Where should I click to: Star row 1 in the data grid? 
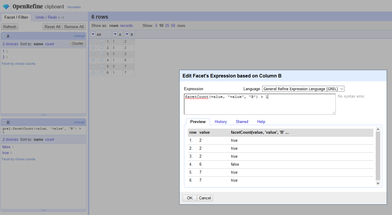click(x=93, y=41)
